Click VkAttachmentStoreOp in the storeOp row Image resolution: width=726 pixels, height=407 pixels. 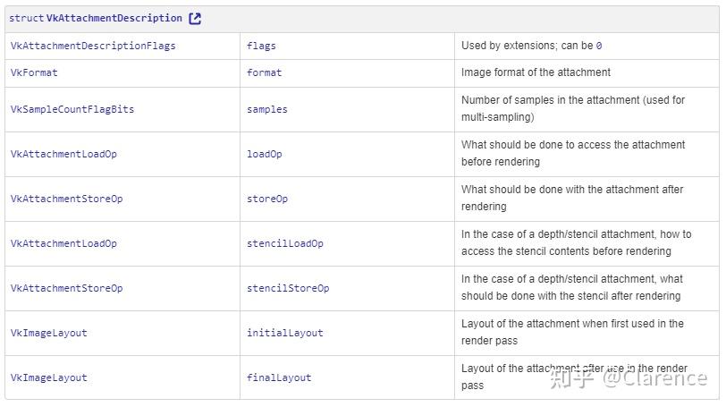click(x=66, y=199)
